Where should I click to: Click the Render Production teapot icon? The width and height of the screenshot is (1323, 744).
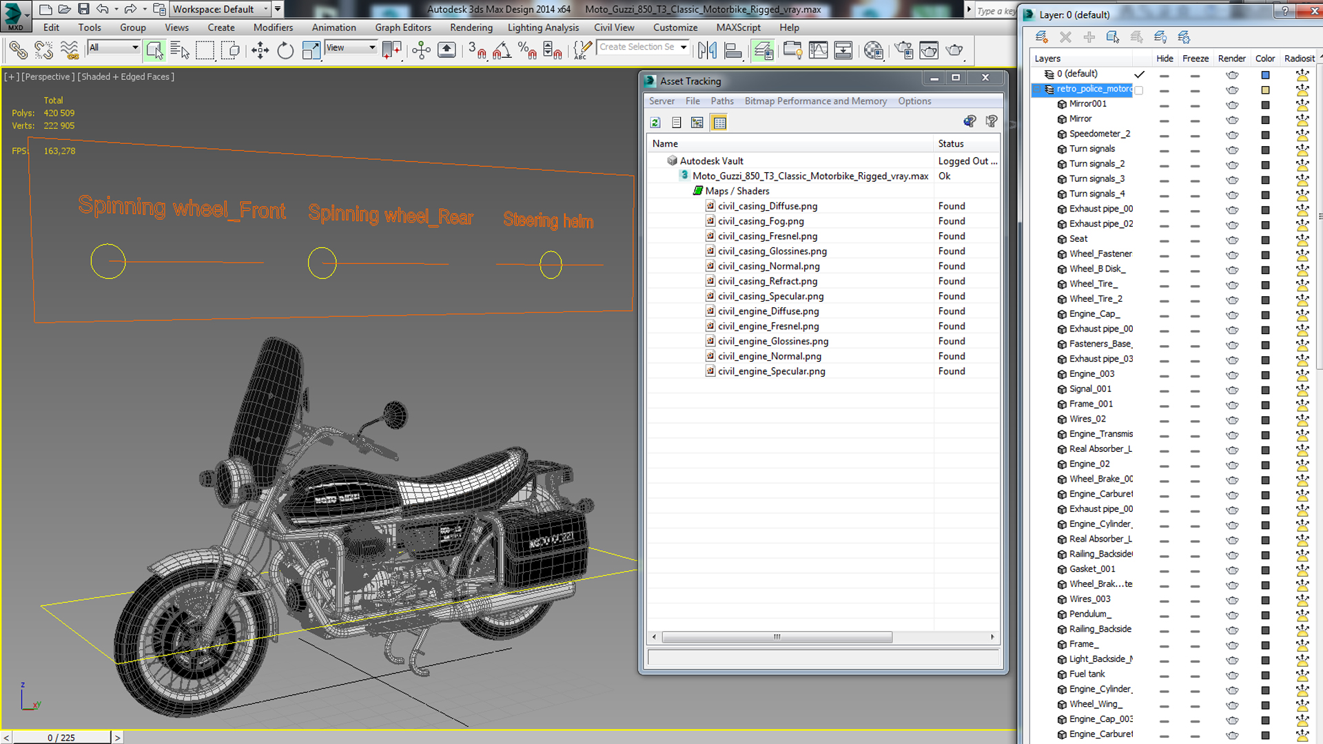click(954, 50)
